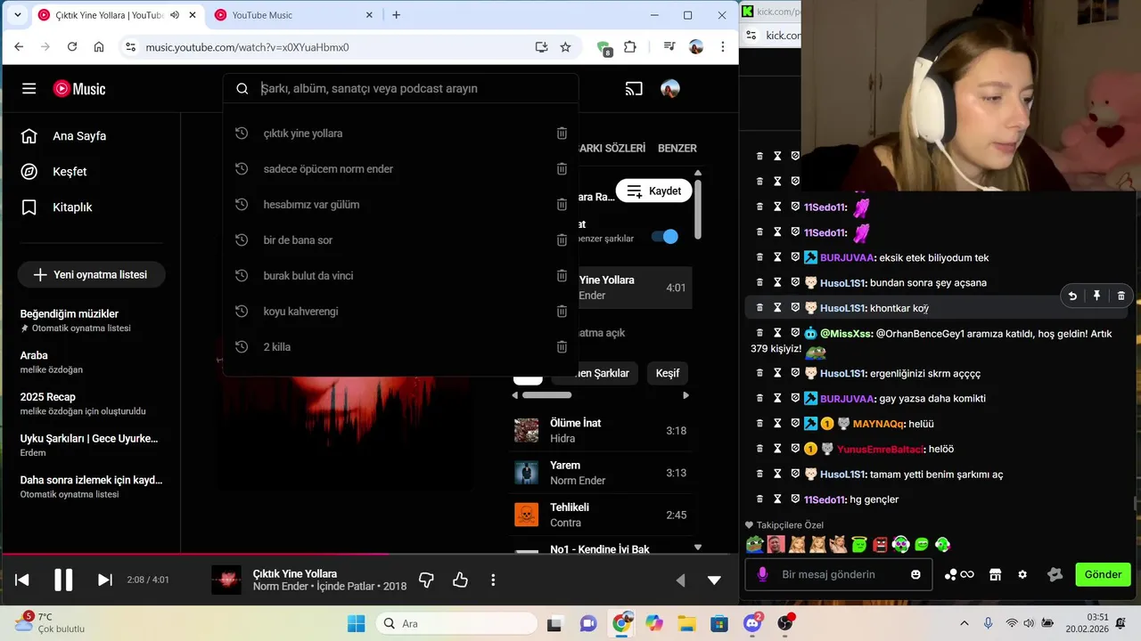This screenshot has height=641, width=1141.
Task: Save the queue with Kaydet button
Action: [x=654, y=191]
